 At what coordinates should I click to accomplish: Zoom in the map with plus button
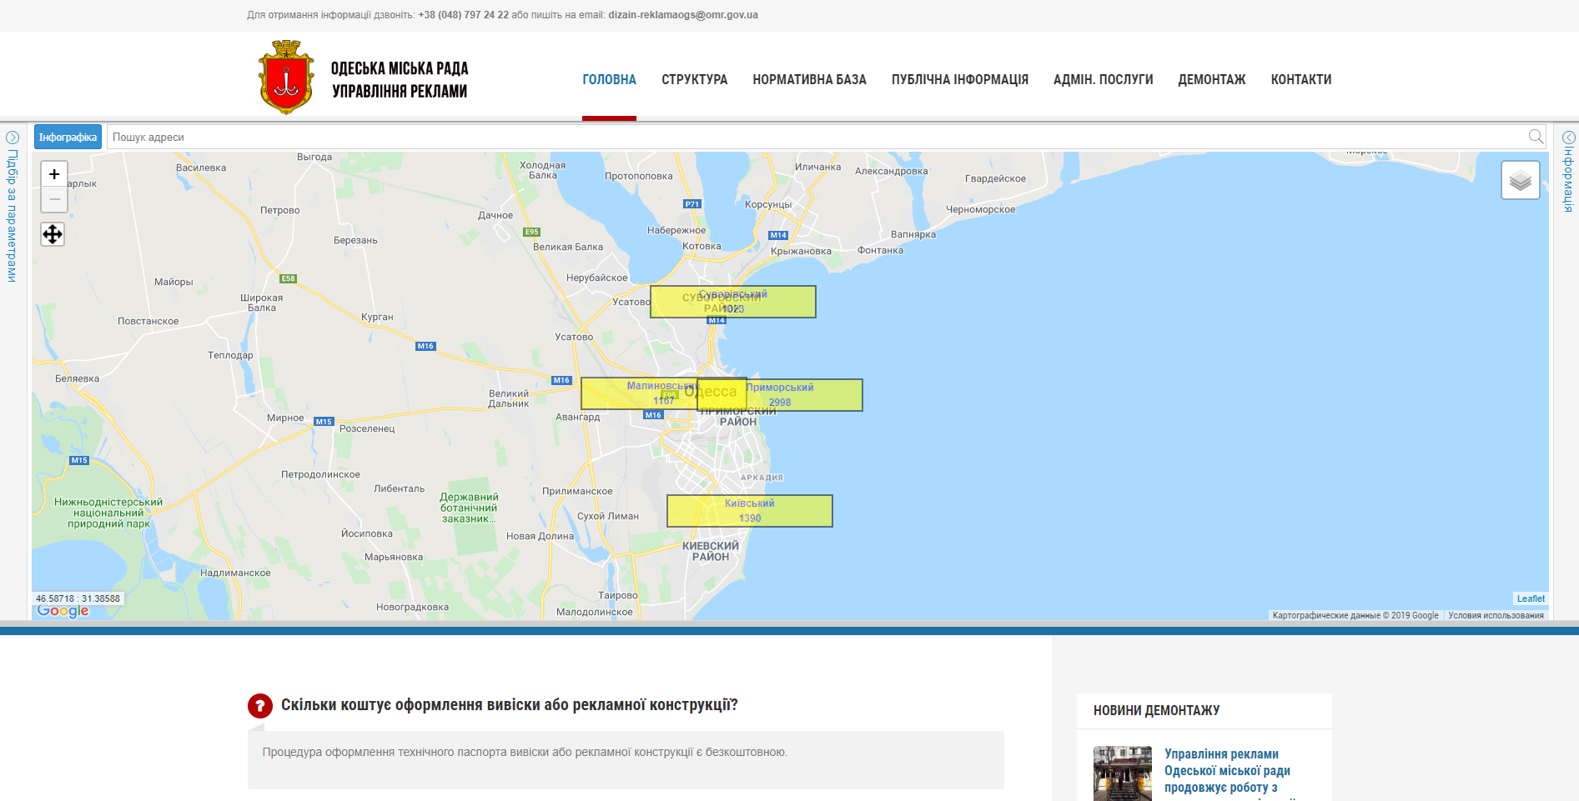tap(54, 174)
